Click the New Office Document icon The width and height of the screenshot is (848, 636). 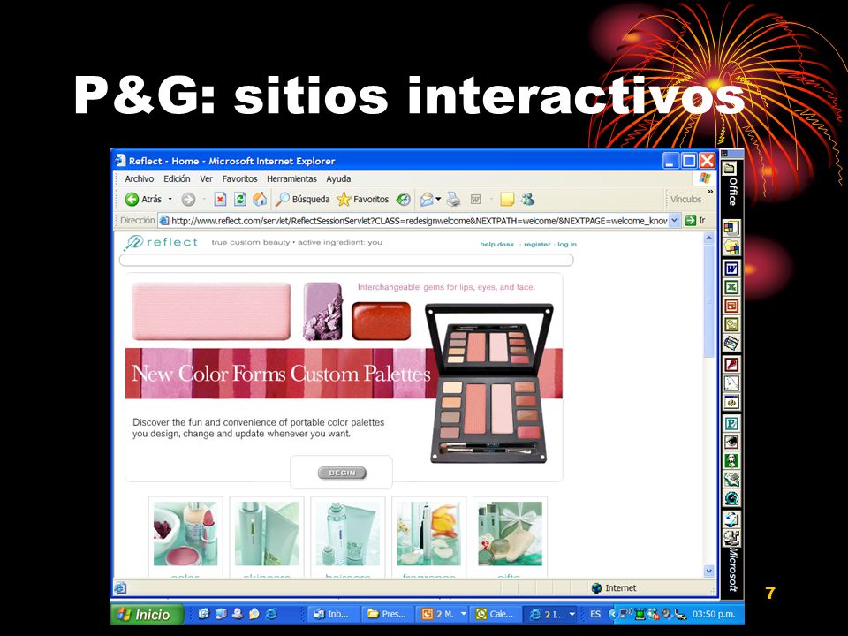click(731, 228)
